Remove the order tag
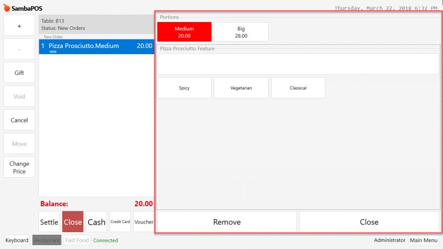Screen dimensions: 443x249 pos(227,222)
